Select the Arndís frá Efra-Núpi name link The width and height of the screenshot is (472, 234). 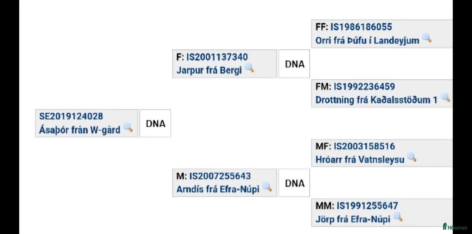point(218,189)
